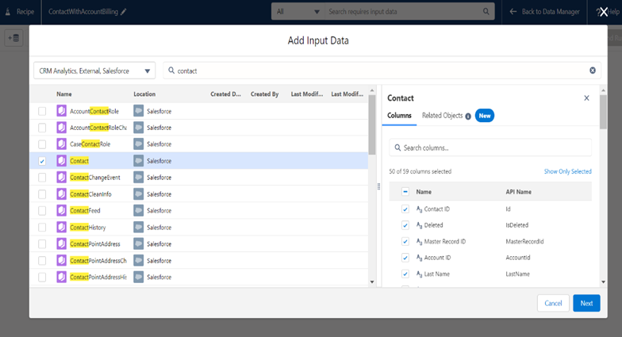Click the Related Objects info icon
Screen dimensions: 622x337
(x=468, y=116)
